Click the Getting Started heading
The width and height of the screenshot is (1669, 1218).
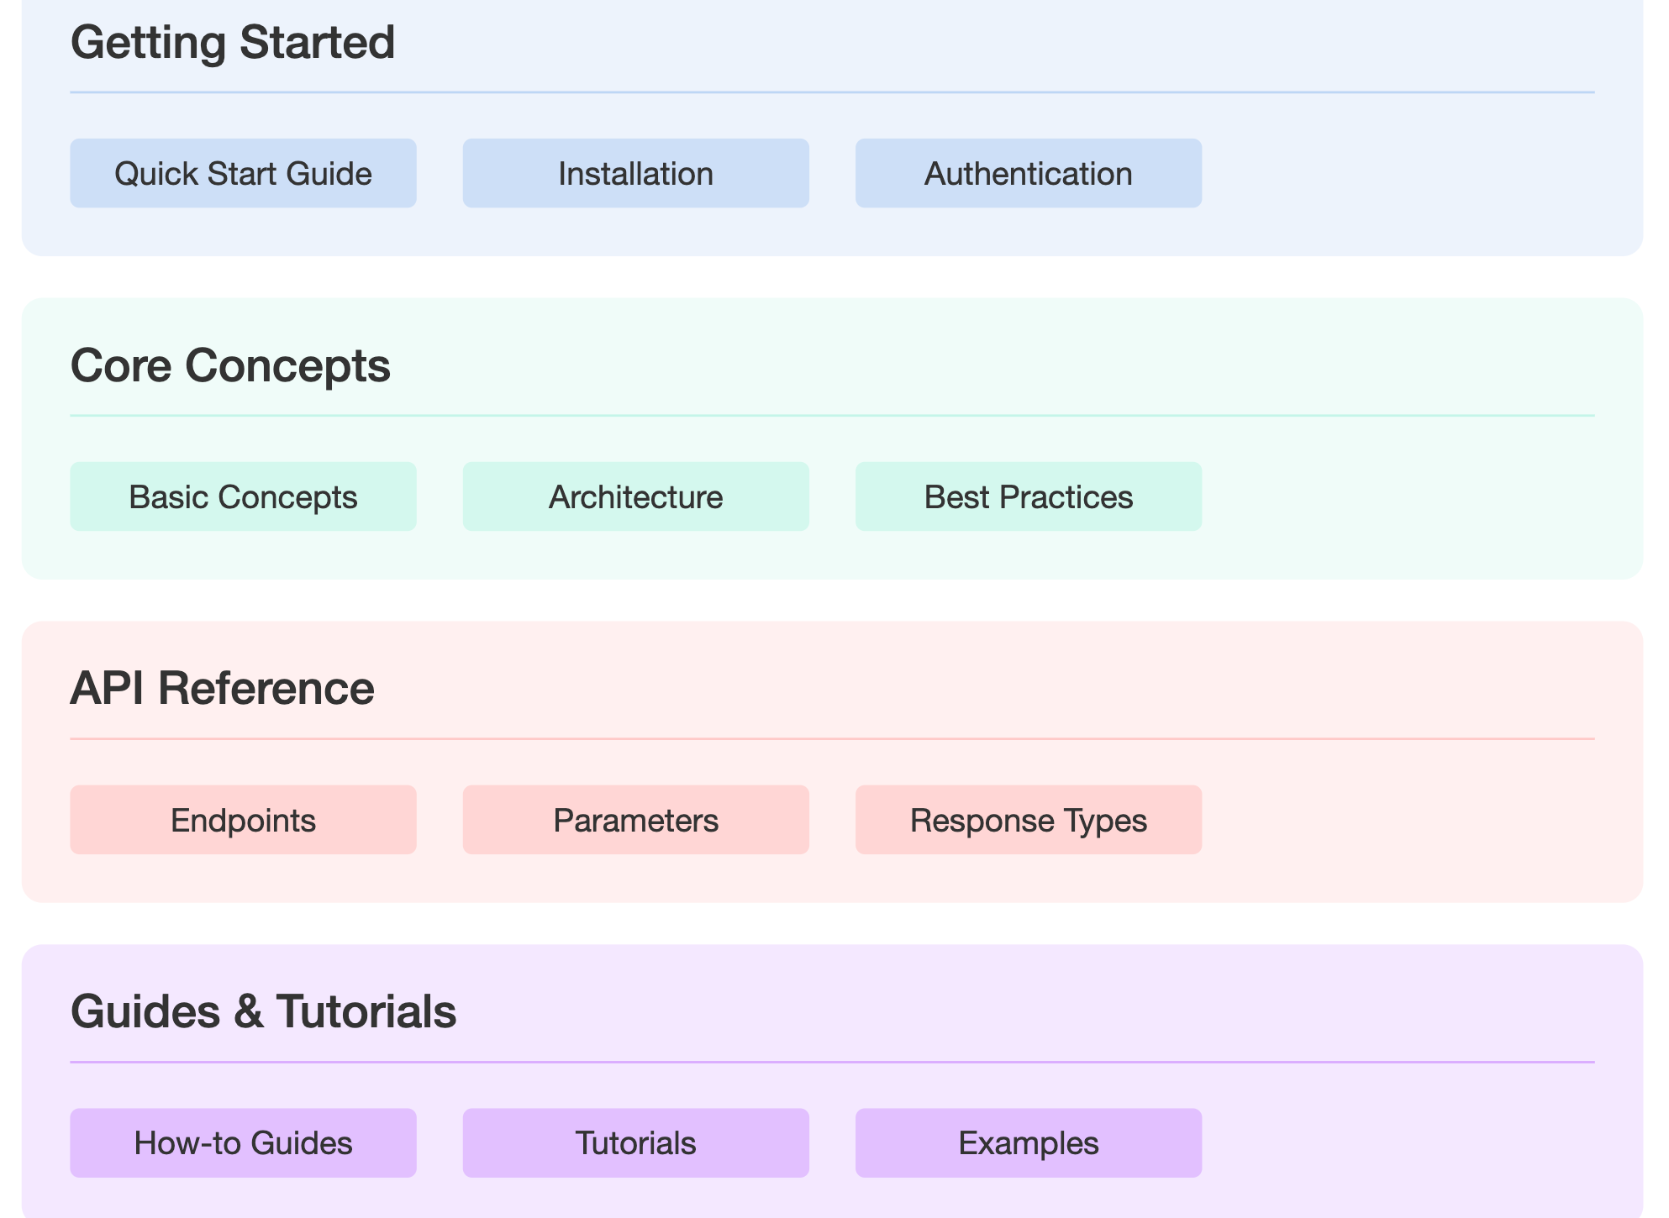click(x=233, y=42)
